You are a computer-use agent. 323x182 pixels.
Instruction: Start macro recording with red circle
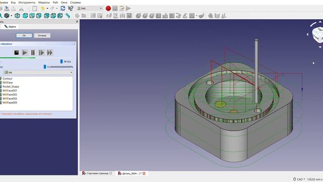coord(108,9)
